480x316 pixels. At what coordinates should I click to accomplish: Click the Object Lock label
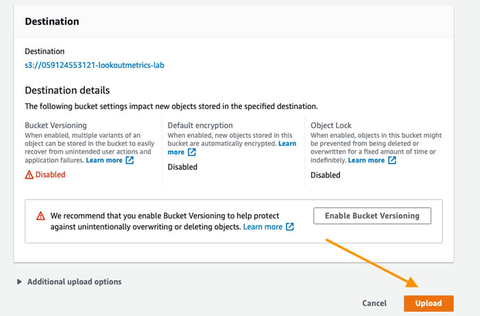331,125
